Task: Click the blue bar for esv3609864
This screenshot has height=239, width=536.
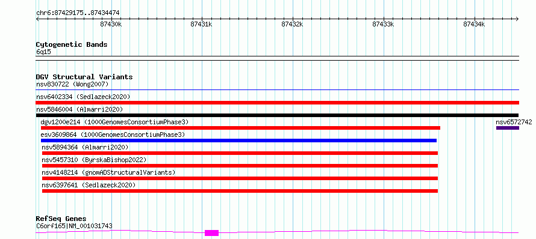Action: pos(238,141)
